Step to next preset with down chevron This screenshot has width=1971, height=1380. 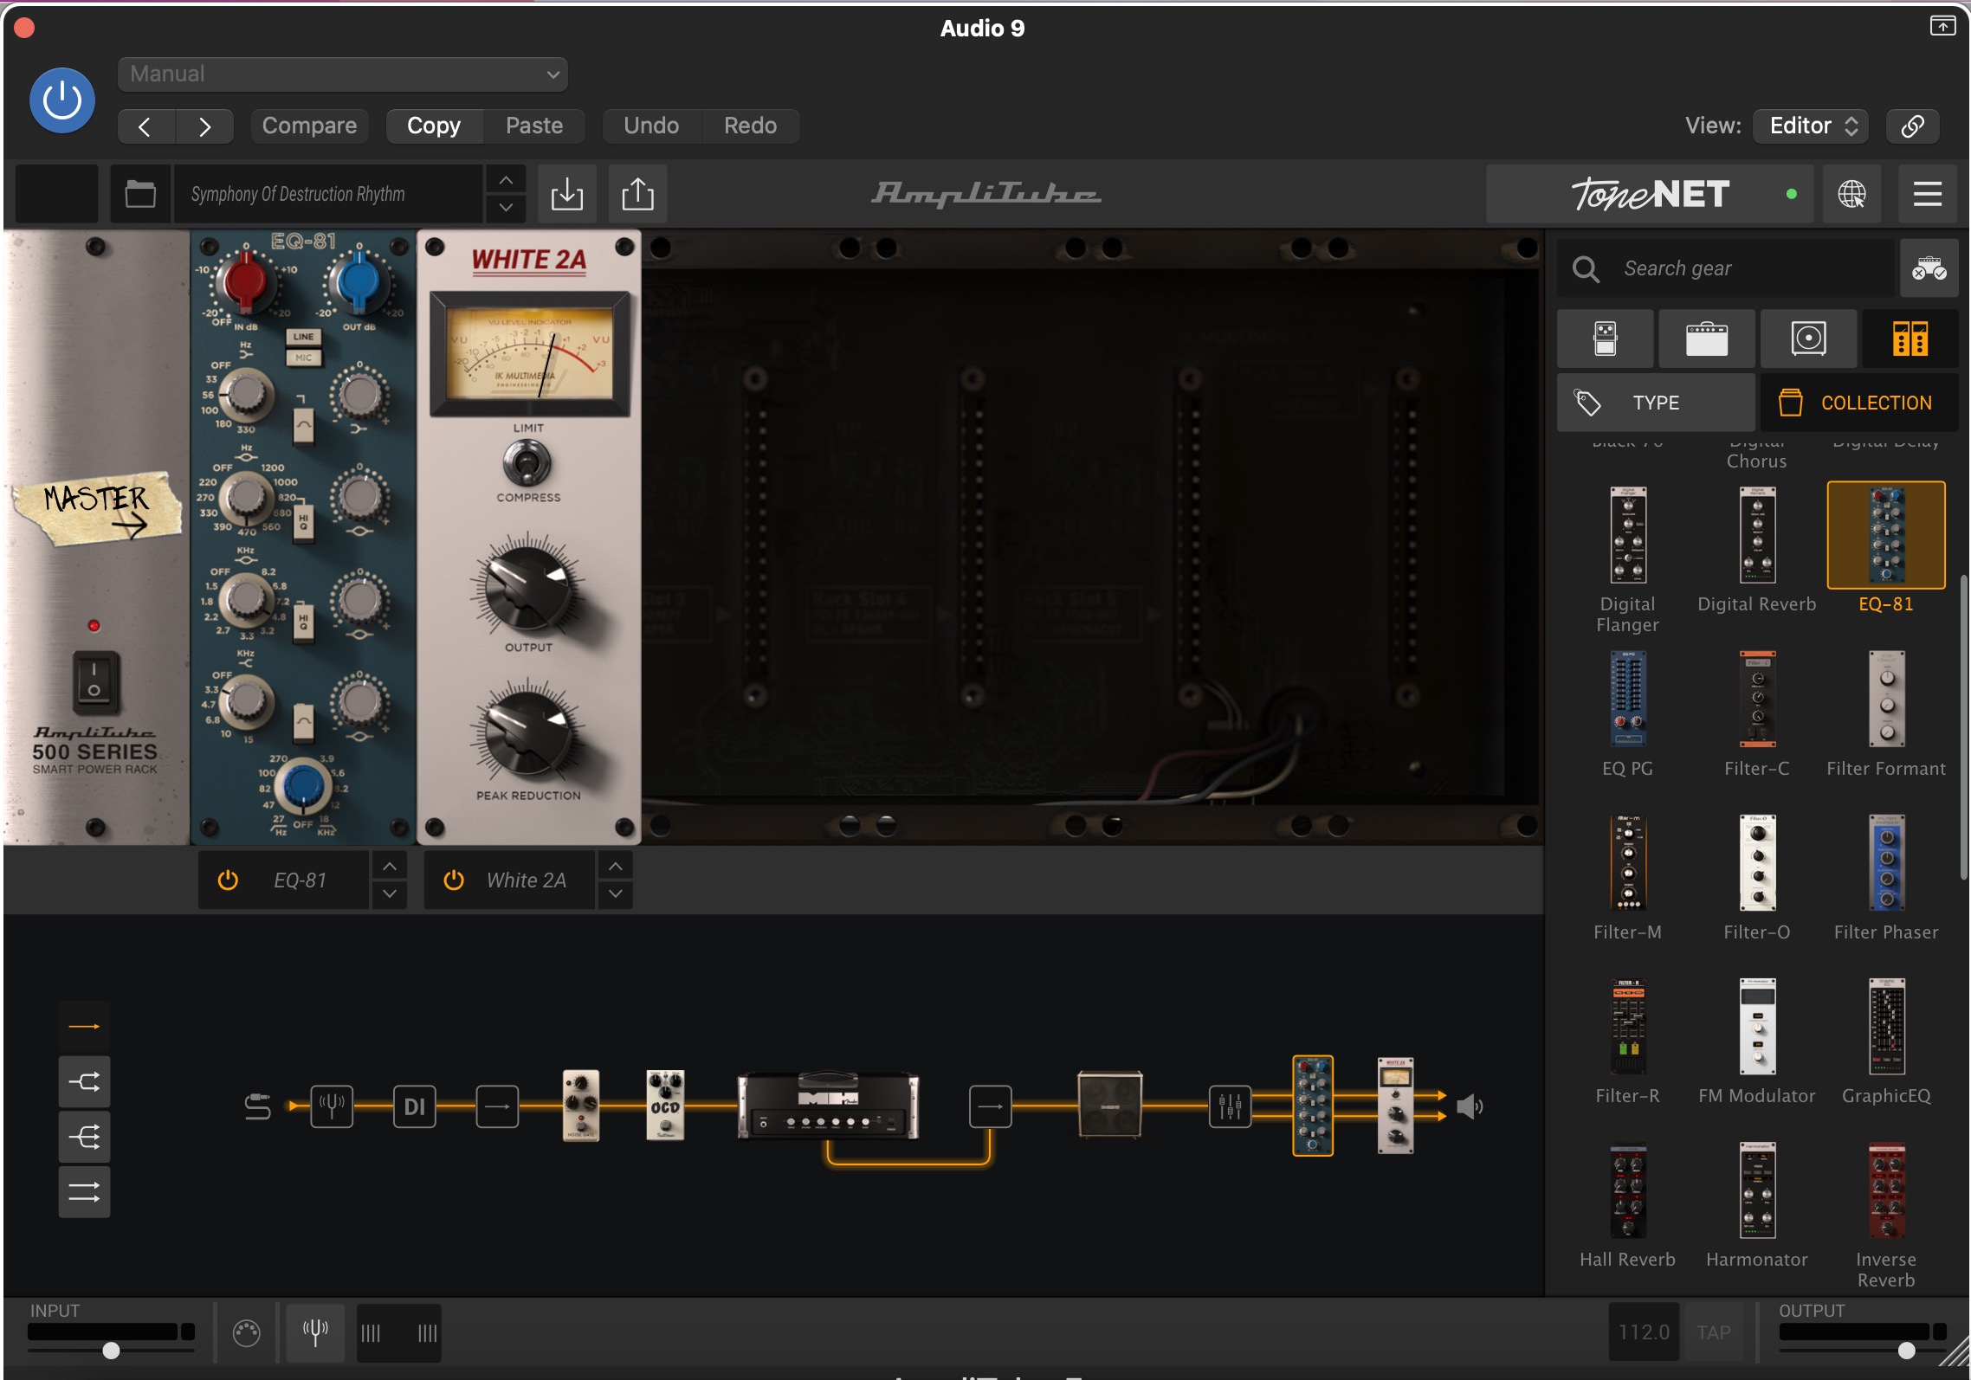coord(506,208)
